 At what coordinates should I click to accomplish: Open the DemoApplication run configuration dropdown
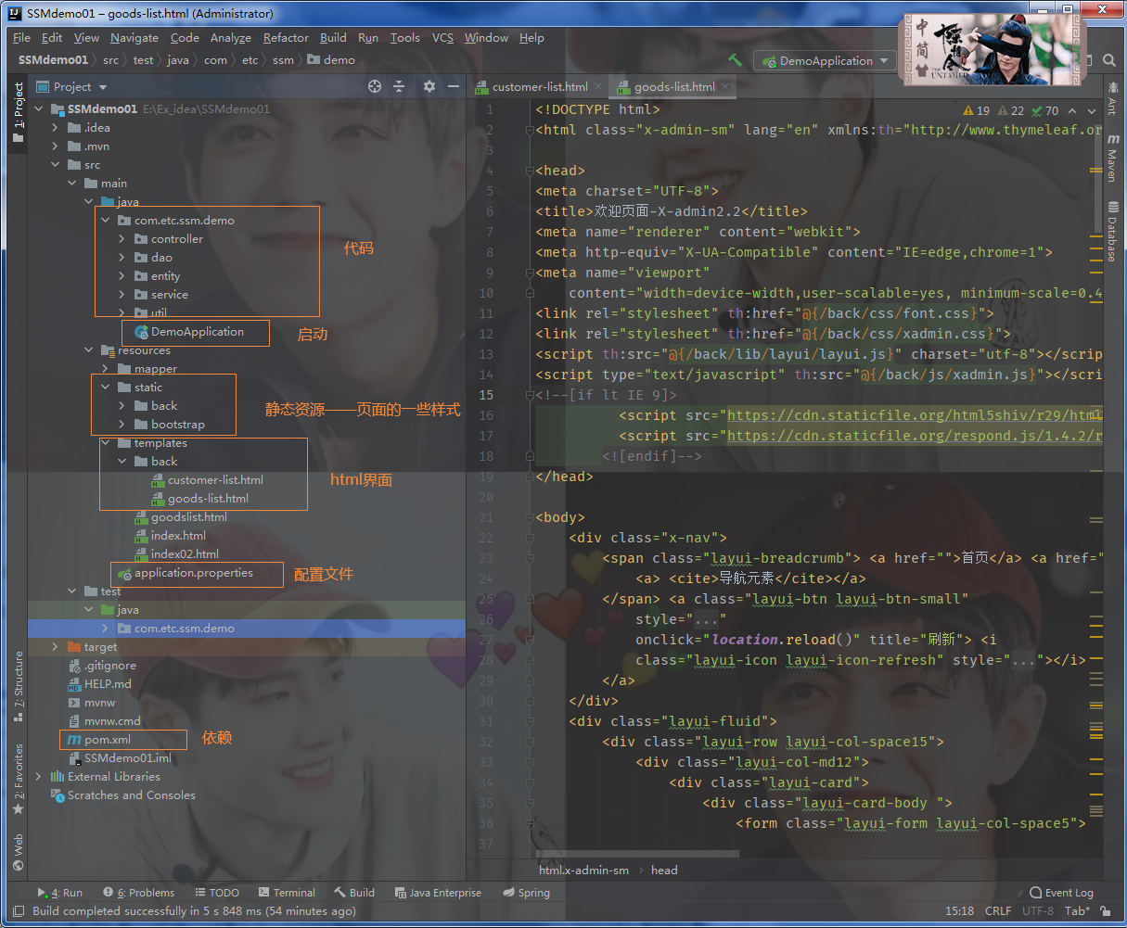[823, 60]
